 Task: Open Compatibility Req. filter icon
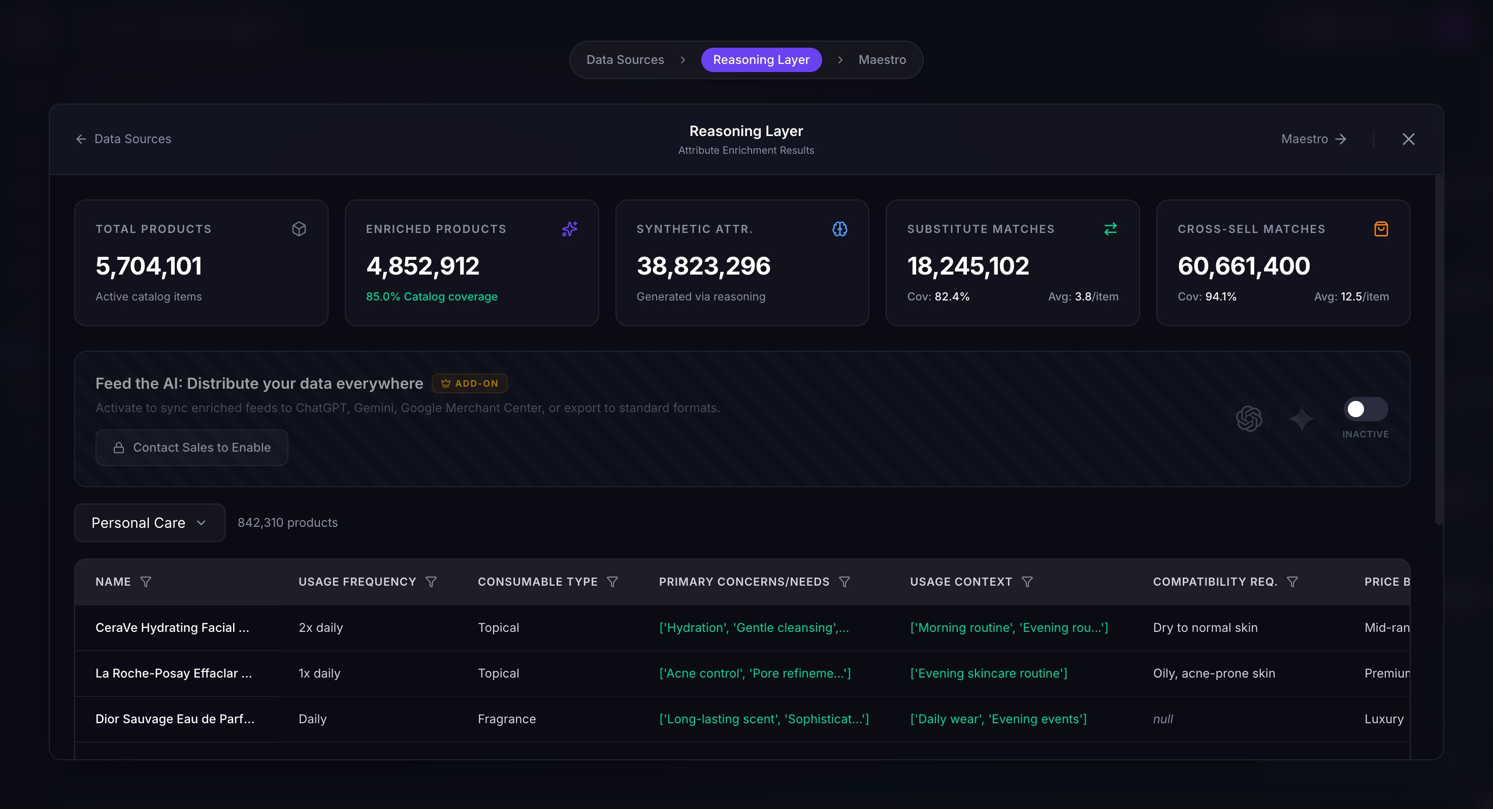[1292, 582]
